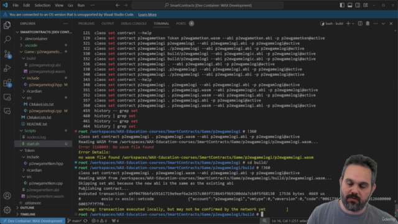
Task: Click the main branch status item
Action: click(x=74, y=221)
